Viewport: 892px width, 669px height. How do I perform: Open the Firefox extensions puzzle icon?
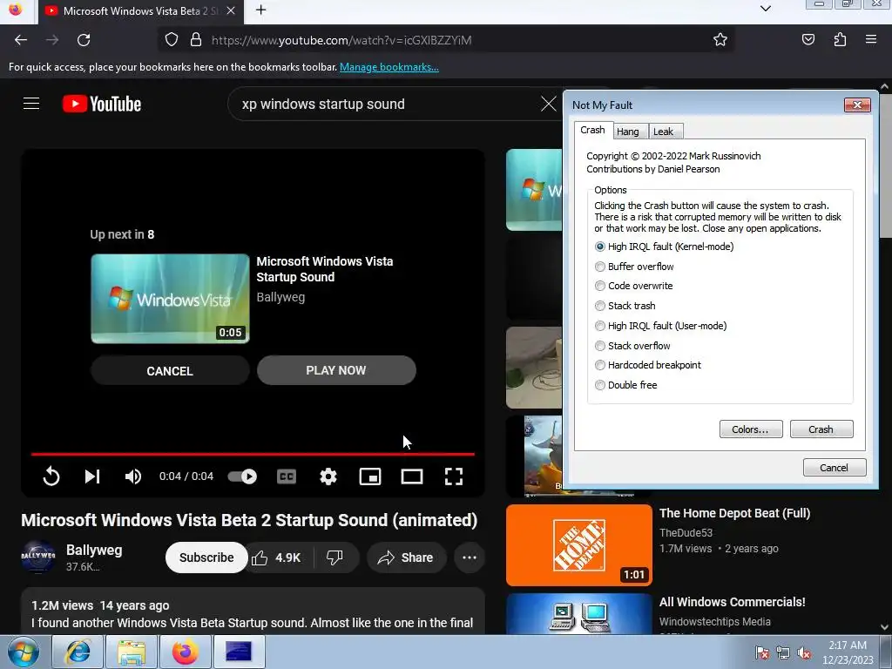click(x=840, y=40)
